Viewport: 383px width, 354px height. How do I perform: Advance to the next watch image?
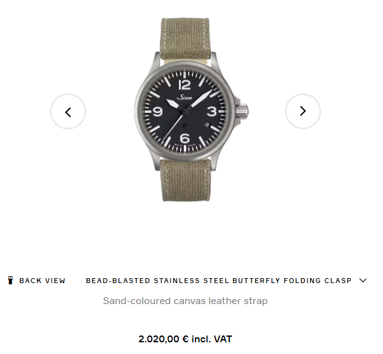pos(303,111)
